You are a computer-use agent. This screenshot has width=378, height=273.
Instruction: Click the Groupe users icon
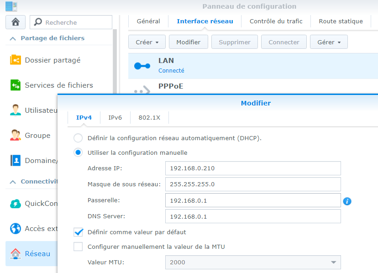coord(16,136)
